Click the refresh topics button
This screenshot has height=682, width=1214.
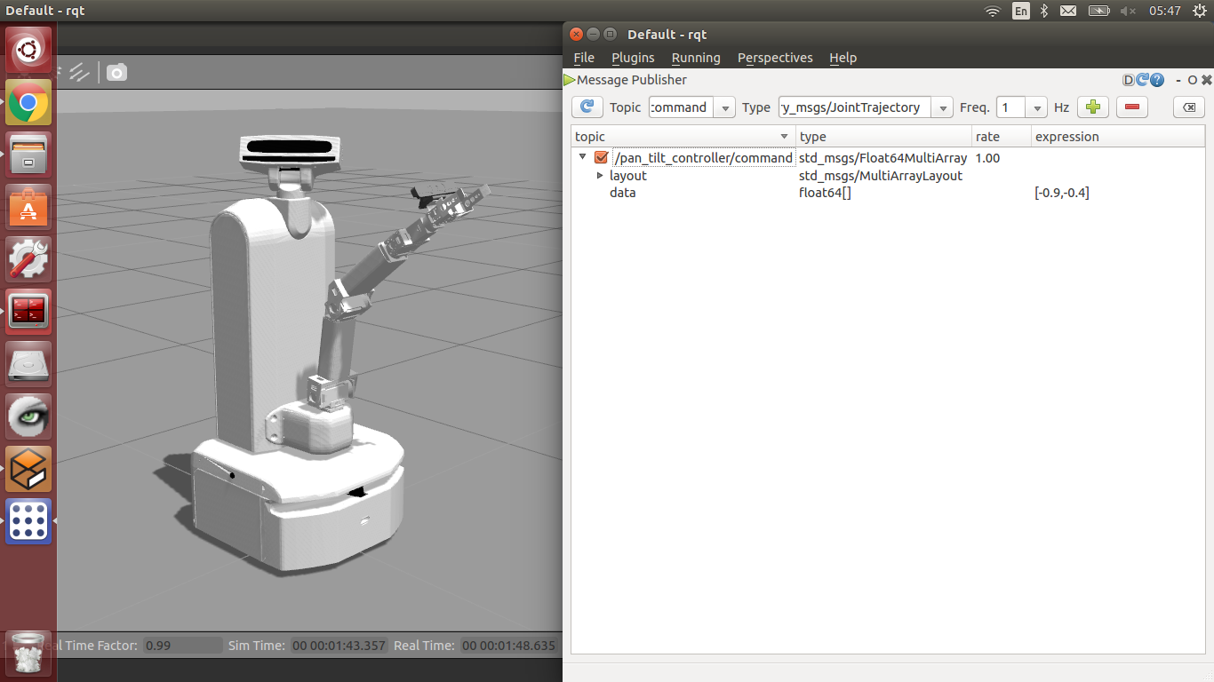[x=587, y=107]
